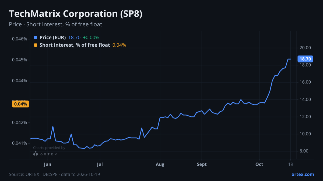
Task: Click the orange 0.04% legend value
Action: tap(119, 45)
